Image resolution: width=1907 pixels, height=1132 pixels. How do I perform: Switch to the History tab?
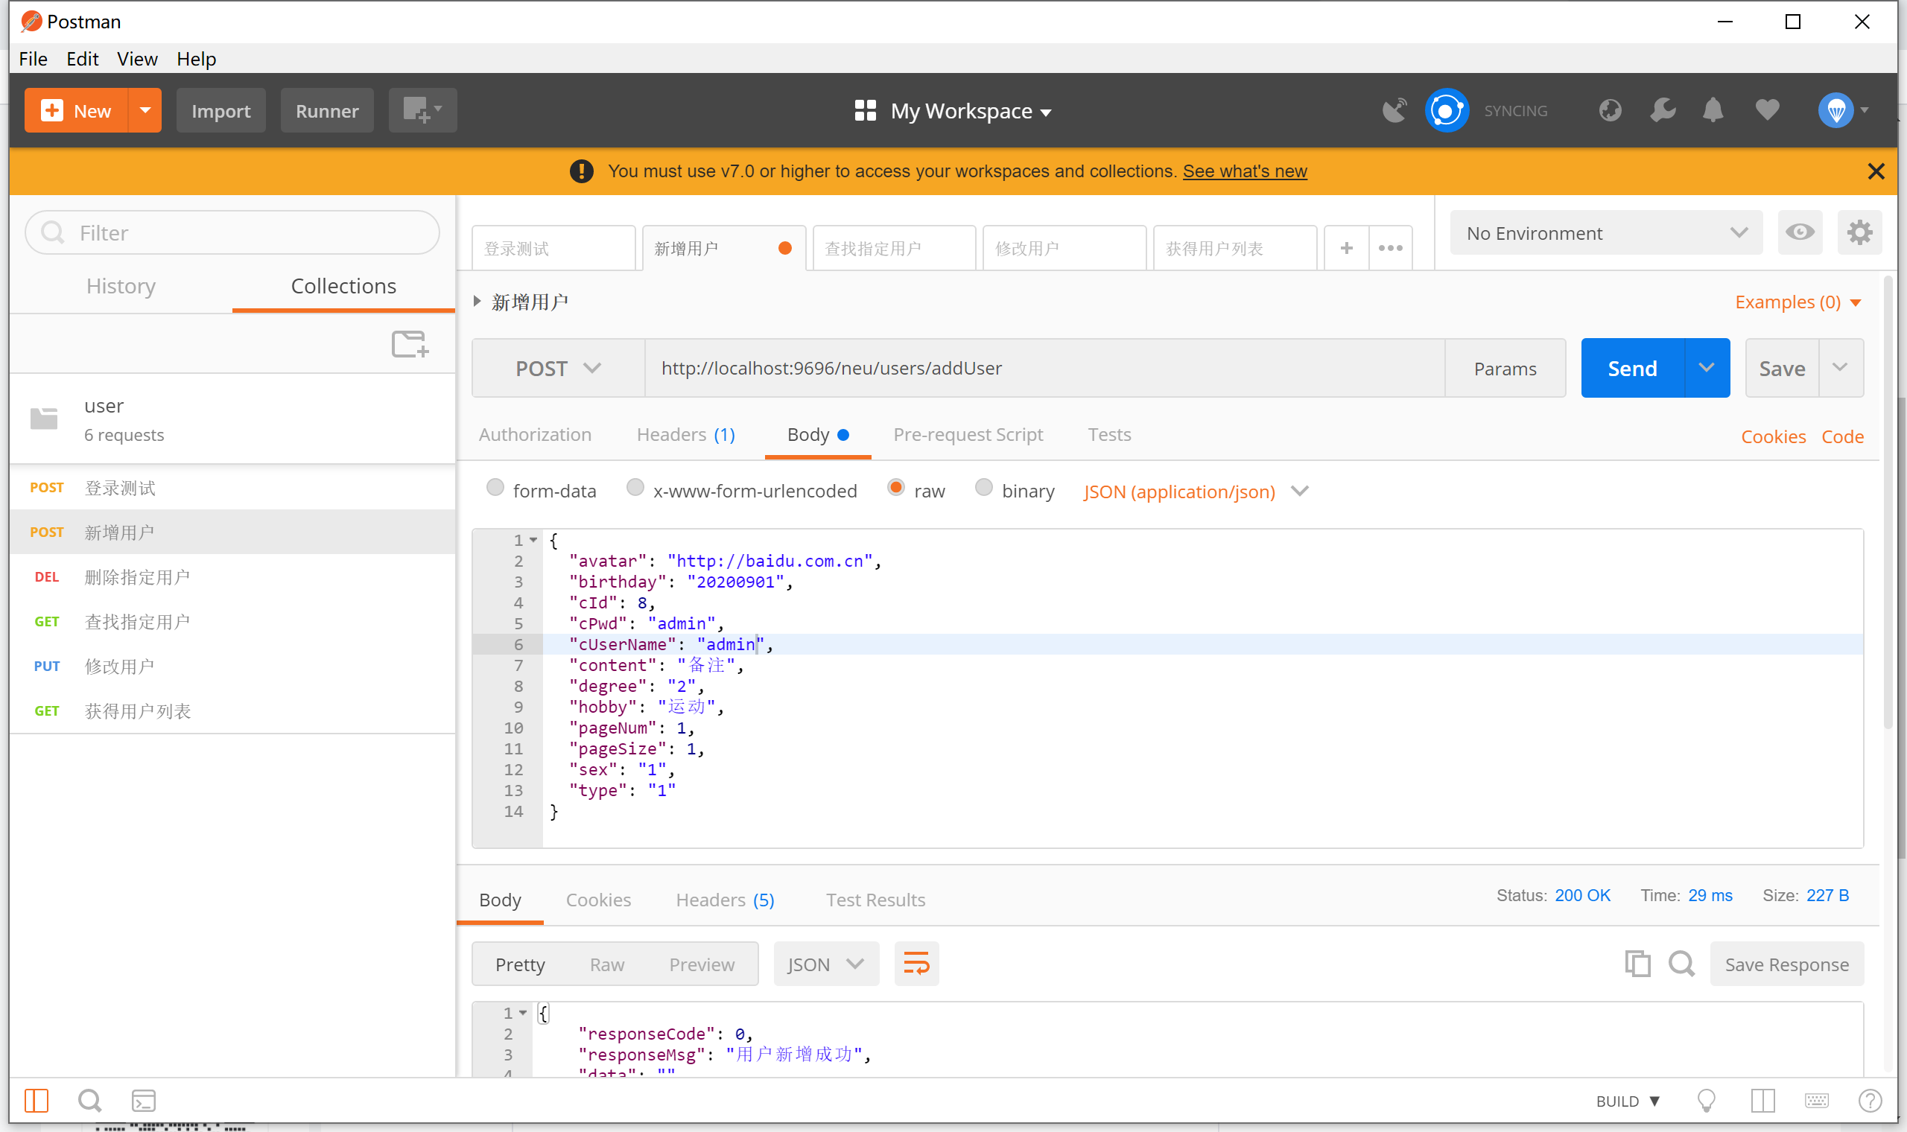point(121,286)
